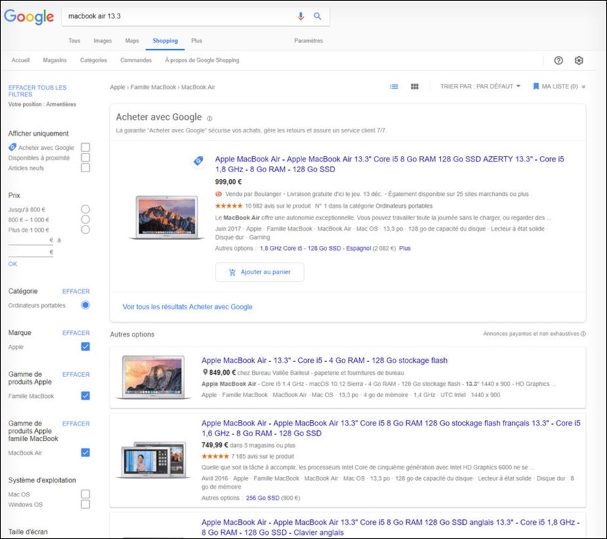Open the help question mark icon
Screen dimensions: 607x539
point(558,60)
